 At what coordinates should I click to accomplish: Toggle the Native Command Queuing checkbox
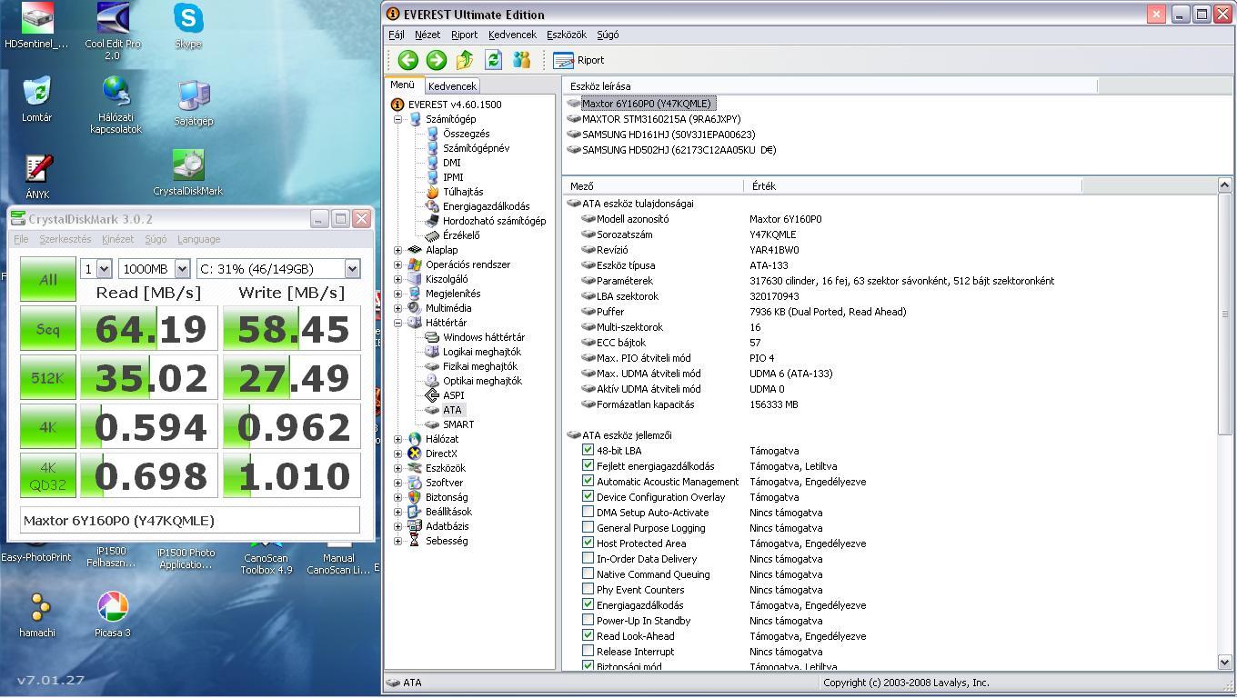tap(588, 573)
